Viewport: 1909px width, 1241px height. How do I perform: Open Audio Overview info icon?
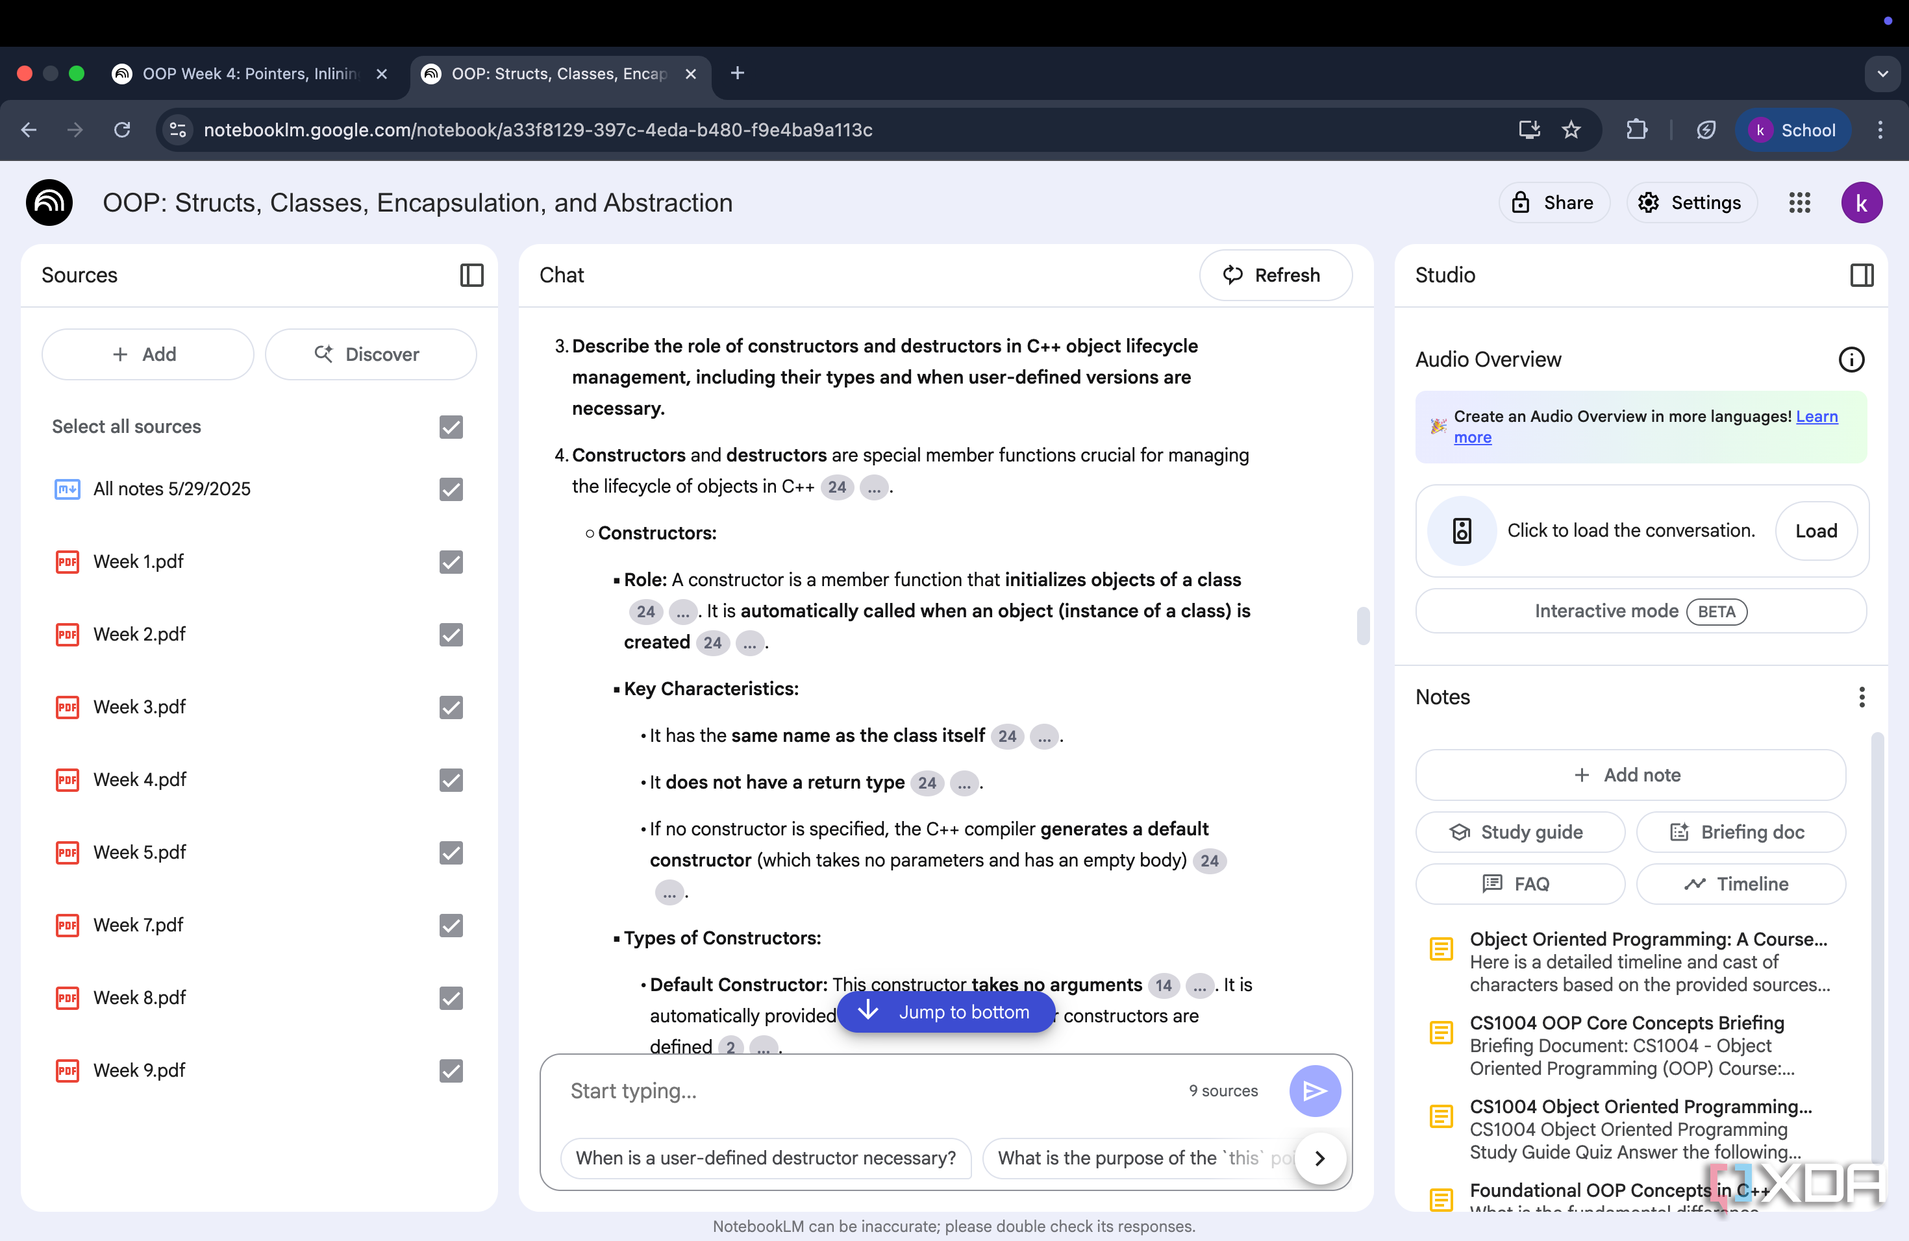(1851, 359)
